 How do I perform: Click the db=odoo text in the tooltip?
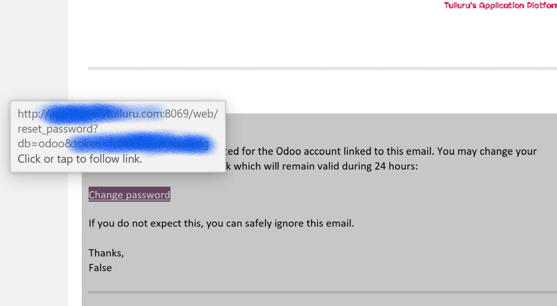pyautogui.click(x=41, y=144)
